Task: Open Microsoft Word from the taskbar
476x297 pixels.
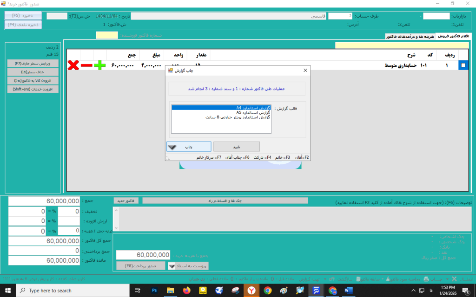Action: pyautogui.click(x=348, y=291)
